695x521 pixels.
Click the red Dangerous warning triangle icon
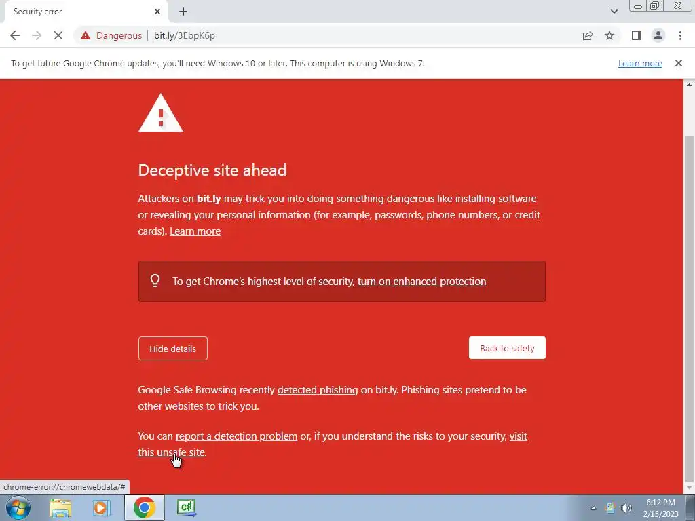tap(86, 35)
